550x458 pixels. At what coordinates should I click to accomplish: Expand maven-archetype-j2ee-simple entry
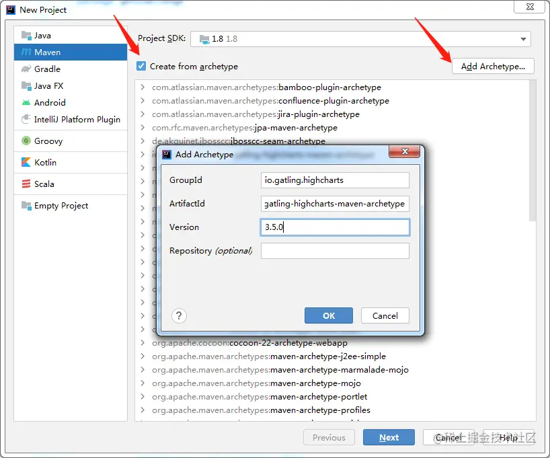click(143, 356)
